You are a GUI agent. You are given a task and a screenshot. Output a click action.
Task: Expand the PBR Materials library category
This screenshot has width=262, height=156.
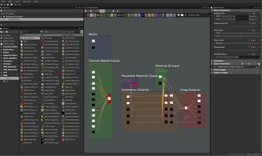point(1,67)
